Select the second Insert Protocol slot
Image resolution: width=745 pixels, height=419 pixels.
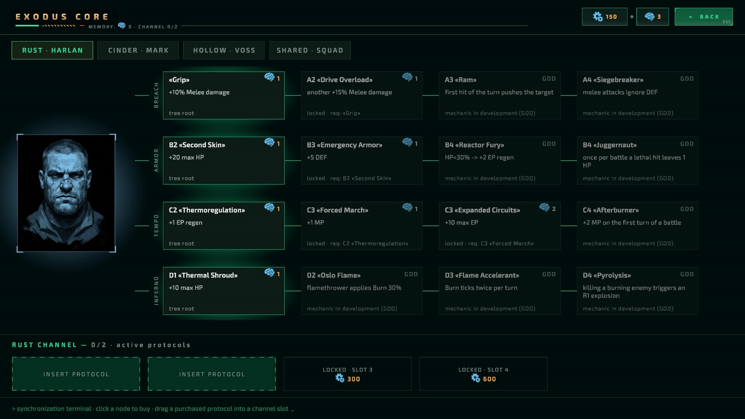click(212, 374)
